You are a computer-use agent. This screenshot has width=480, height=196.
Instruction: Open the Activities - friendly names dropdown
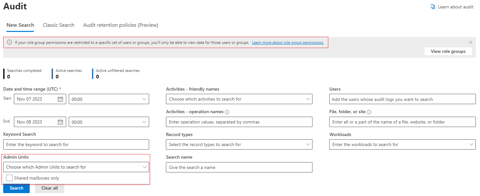(239, 99)
